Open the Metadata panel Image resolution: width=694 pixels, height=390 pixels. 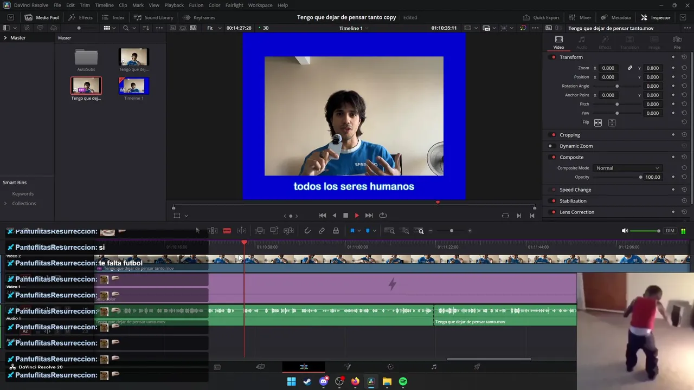pyautogui.click(x=615, y=17)
